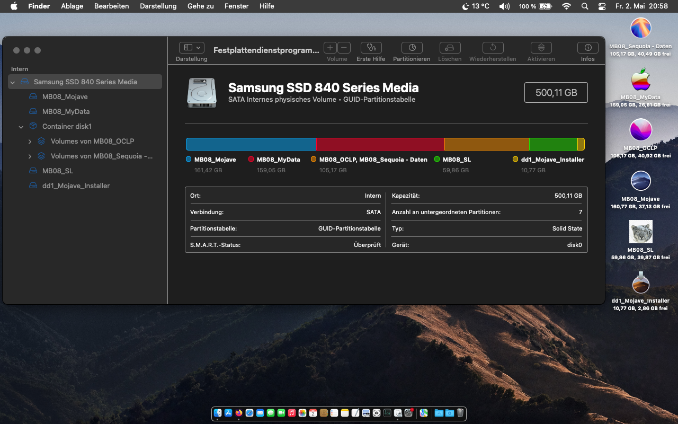The width and height of the screenshot is (678, 424).
Task: Click the red MB08_MyData partition bar segment
Action: (380, 144)
